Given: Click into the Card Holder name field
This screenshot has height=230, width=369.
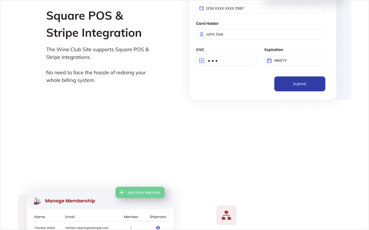Looking at the screenshot, I should click(262, 34).
